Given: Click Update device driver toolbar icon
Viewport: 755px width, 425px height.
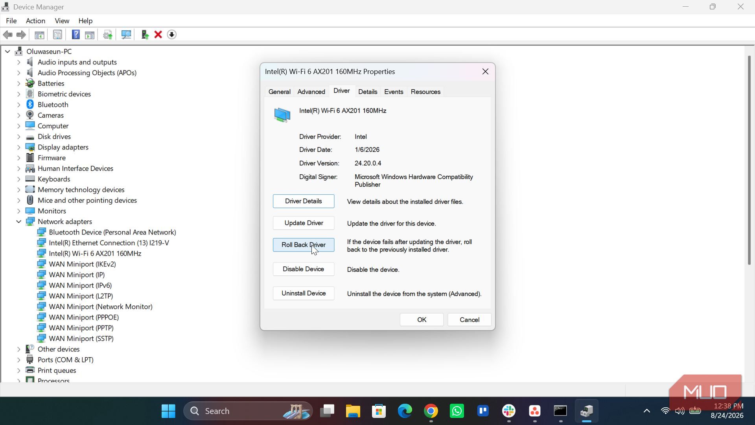Looking at the screenshot, I should click(x=145, y=35).
